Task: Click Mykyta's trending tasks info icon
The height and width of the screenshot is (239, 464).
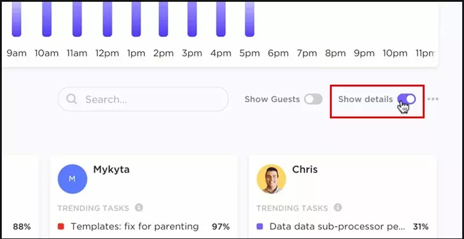Action: click(x=139, y=208)
